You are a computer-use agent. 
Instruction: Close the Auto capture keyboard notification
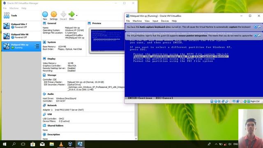pyautogui.click(x=256, y=27)
